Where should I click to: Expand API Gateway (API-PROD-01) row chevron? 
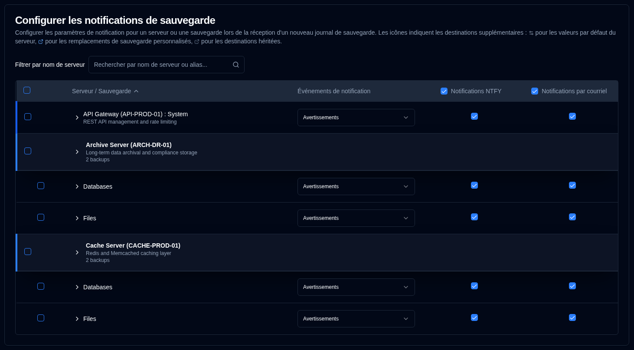[x=77, y=118]
